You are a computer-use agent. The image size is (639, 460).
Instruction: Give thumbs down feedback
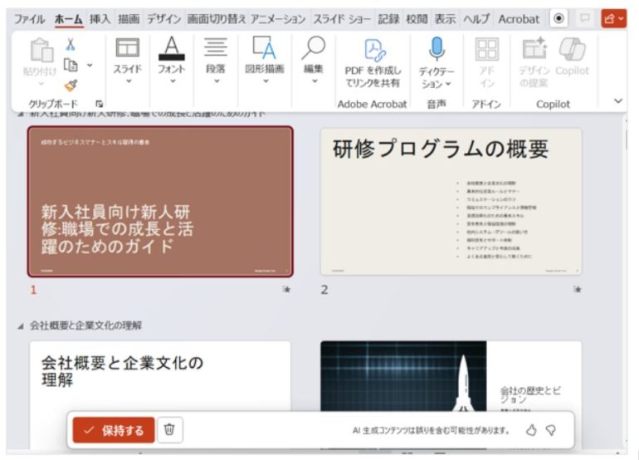pos(551,430)
